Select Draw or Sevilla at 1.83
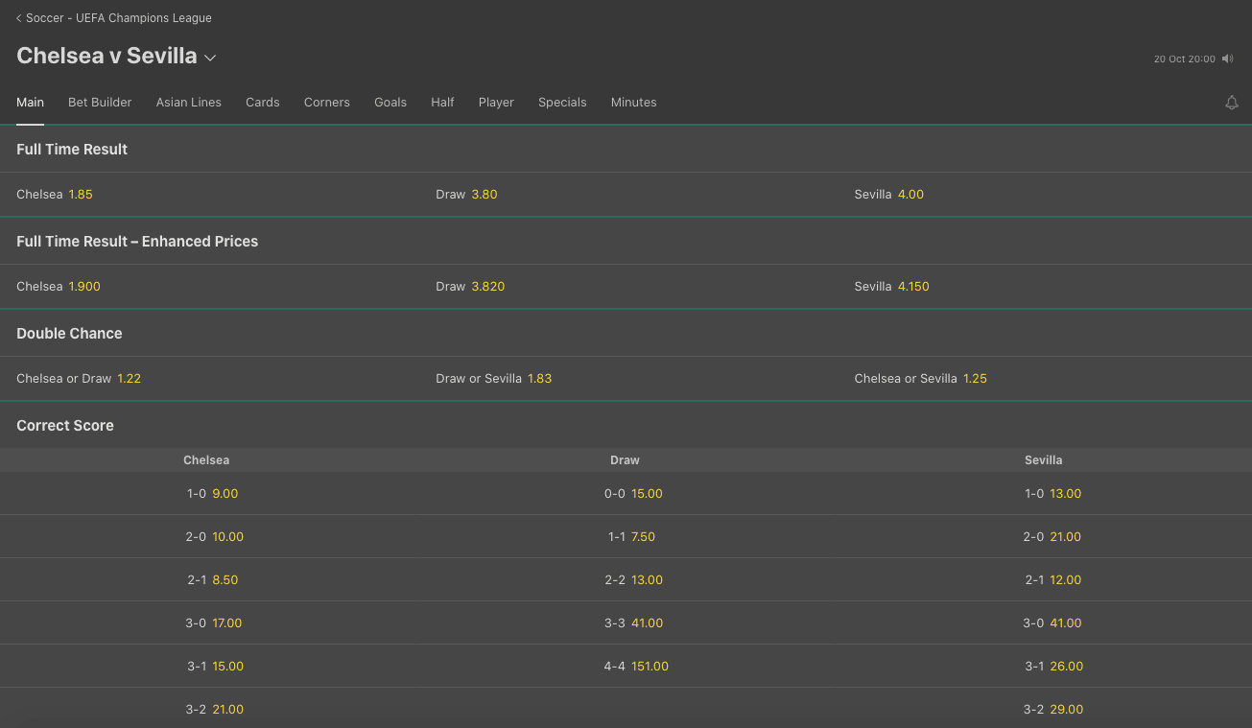The width and height of the screenshot is (1252, 728). click(539, 379)
